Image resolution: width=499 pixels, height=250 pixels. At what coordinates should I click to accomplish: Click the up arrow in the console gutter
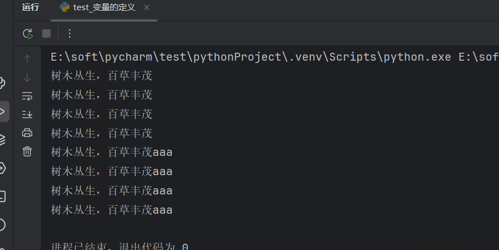[27, 58]
